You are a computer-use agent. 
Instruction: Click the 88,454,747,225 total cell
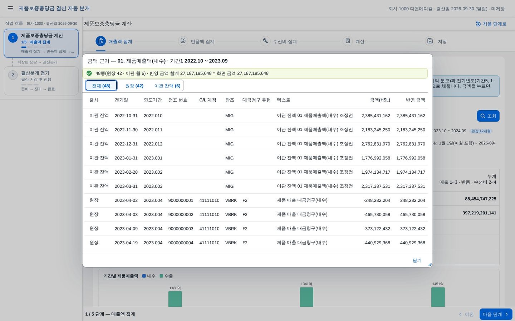coord(481,199)
